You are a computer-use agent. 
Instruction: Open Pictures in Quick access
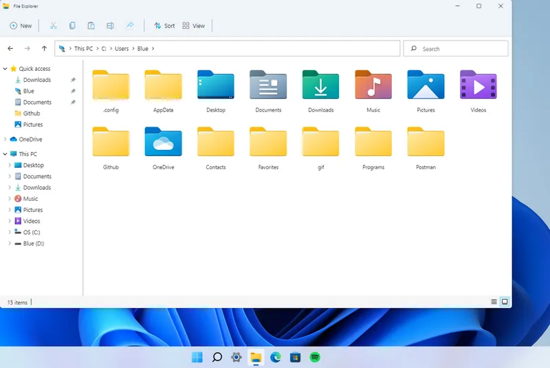point(28,125)
